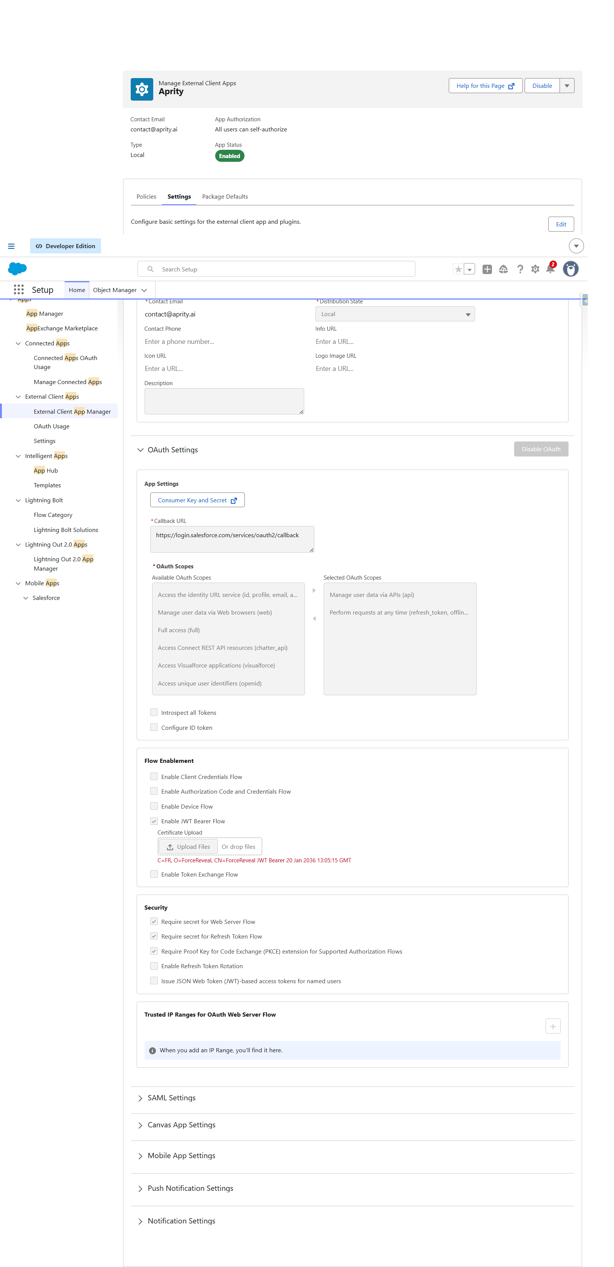Viewport: 614px width, 1267px height.
Task: Open the App Launcher grid icon
Action: (18, 290)
